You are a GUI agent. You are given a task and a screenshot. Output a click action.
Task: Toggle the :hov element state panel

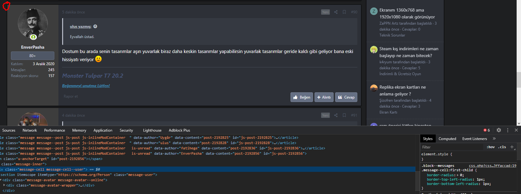tap(490, 147)
